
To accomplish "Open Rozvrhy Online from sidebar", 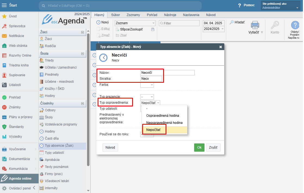I will click(20, 56).
